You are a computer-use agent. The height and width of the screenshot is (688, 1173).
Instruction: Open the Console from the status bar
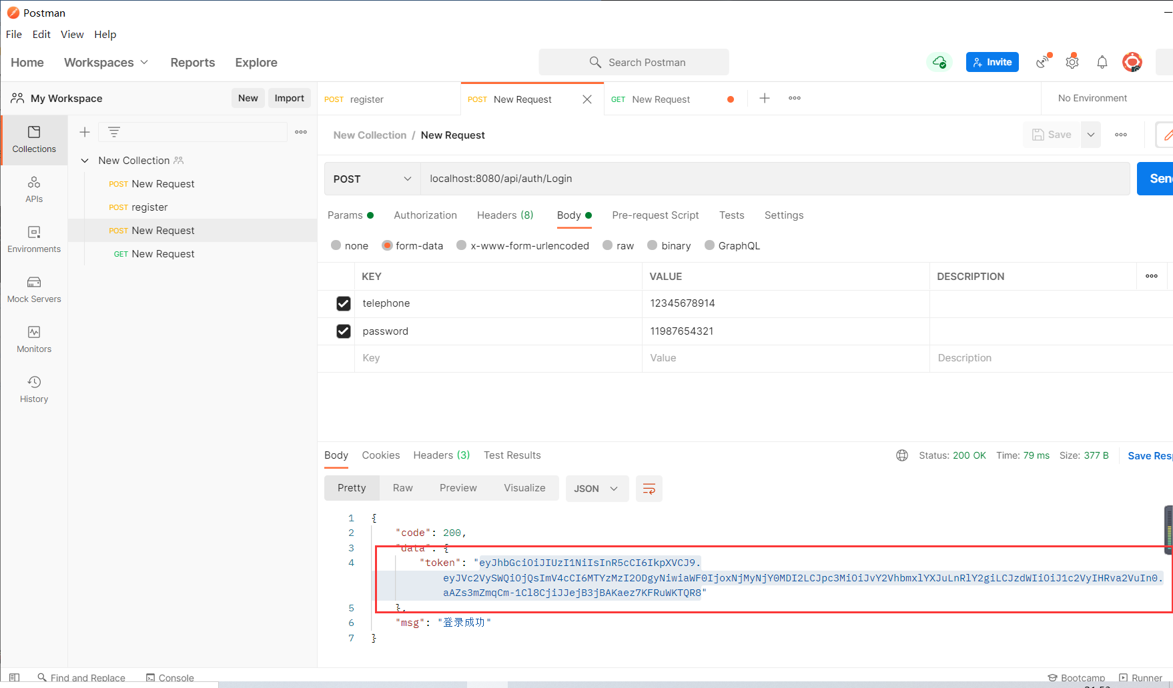(x=169, y=677)
